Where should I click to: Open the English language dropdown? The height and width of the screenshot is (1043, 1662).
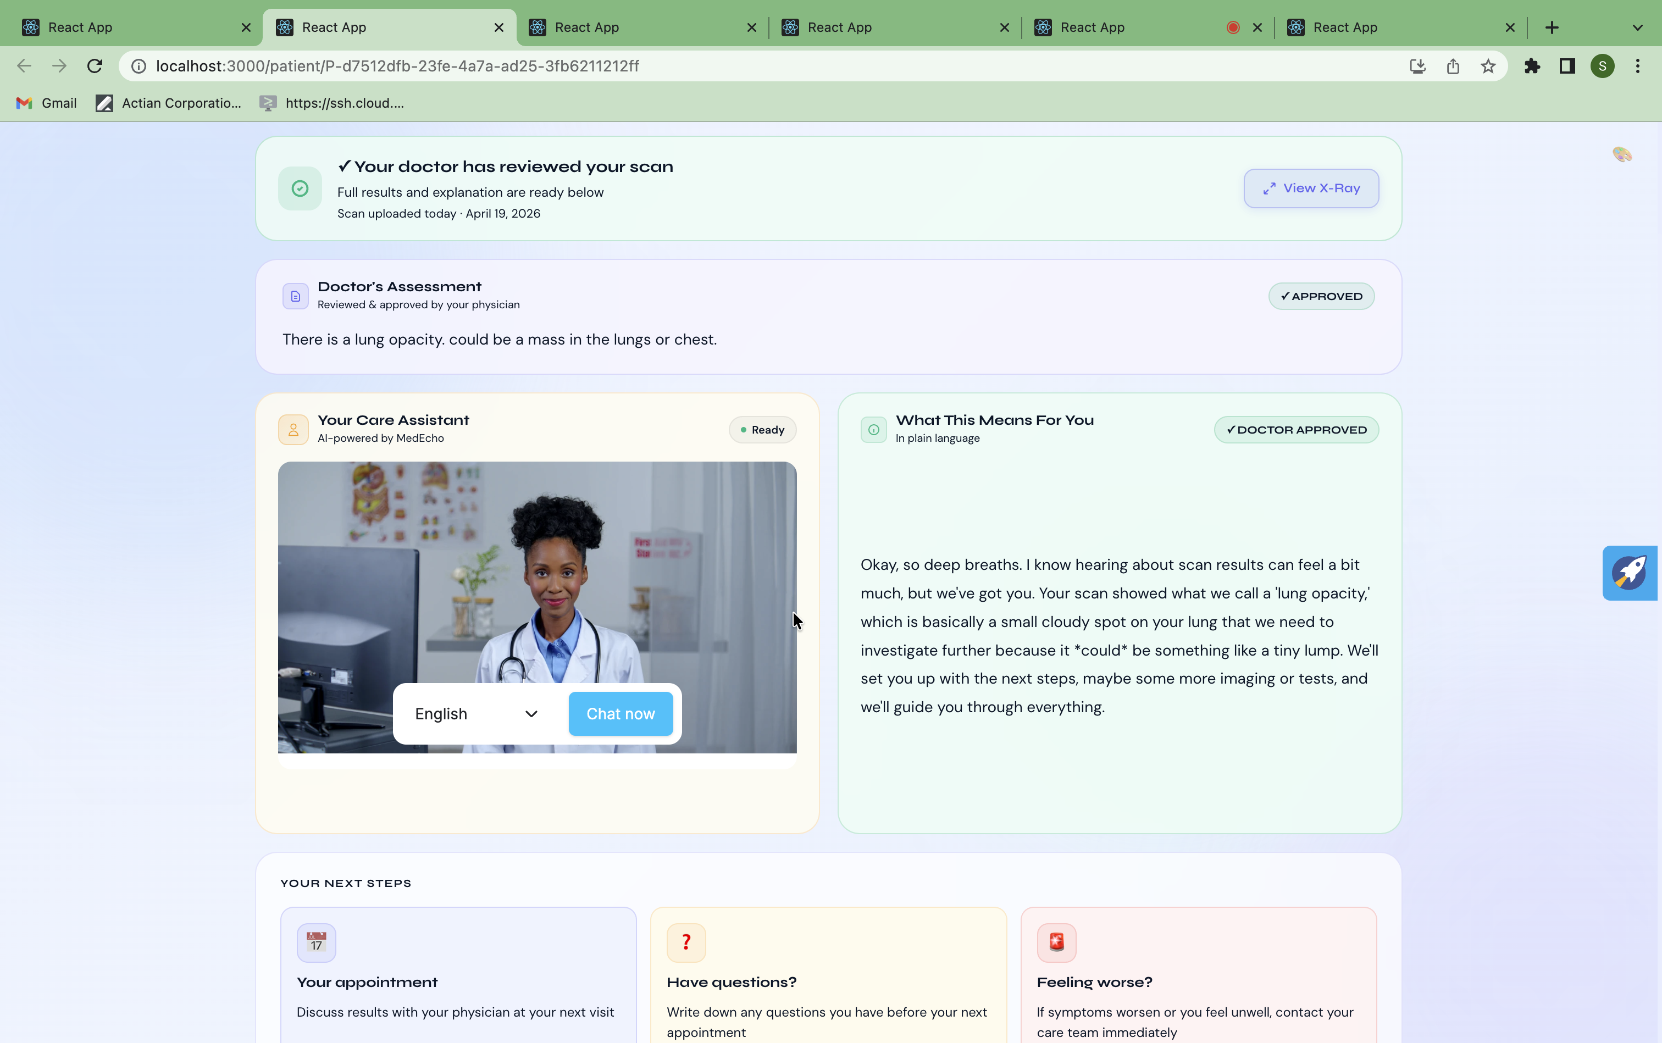pyautogui.click(x=476, y=714)
